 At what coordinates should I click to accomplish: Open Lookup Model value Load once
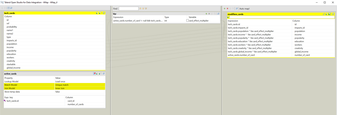80,81
